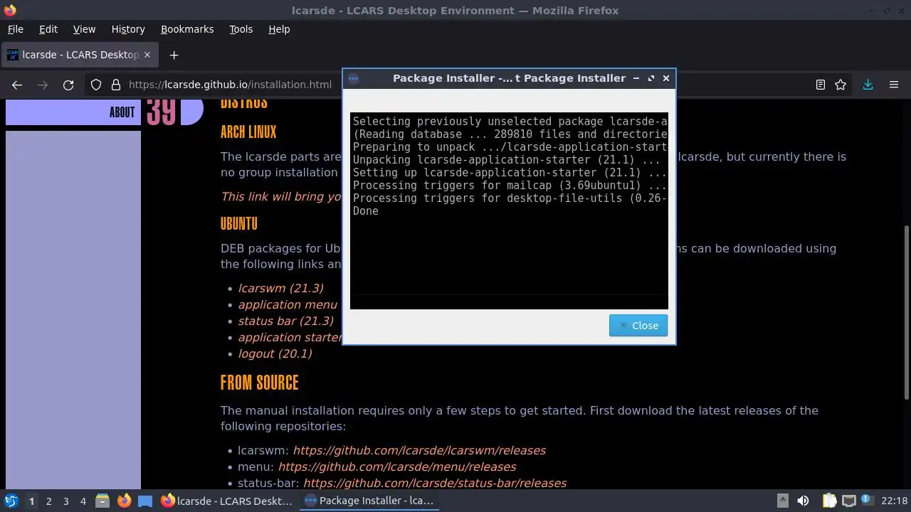Switch to workspace 3 in the pager

click(65, 501)
